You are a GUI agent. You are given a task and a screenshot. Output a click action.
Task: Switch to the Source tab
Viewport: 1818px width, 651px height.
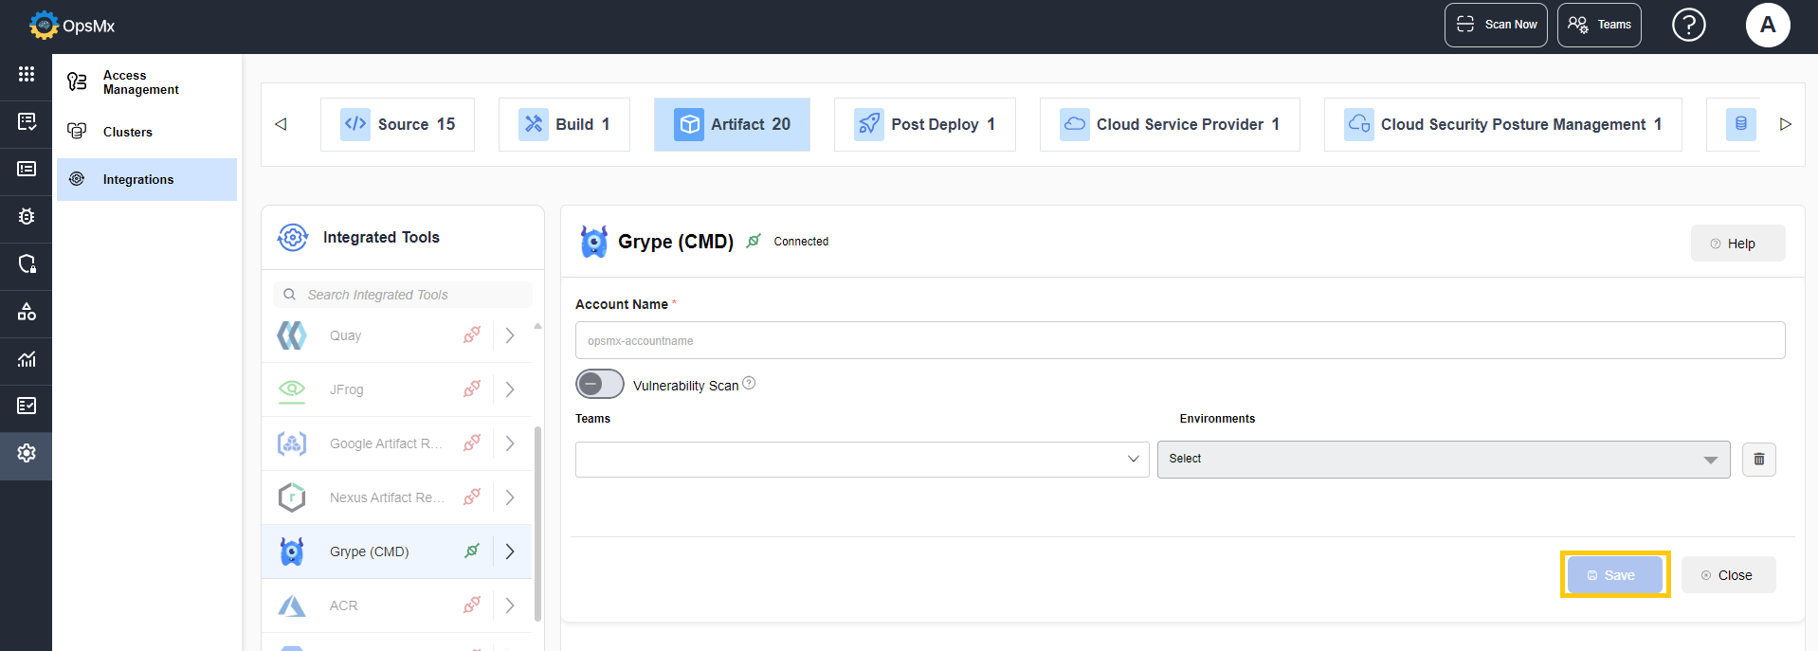[x=397, y=124]
